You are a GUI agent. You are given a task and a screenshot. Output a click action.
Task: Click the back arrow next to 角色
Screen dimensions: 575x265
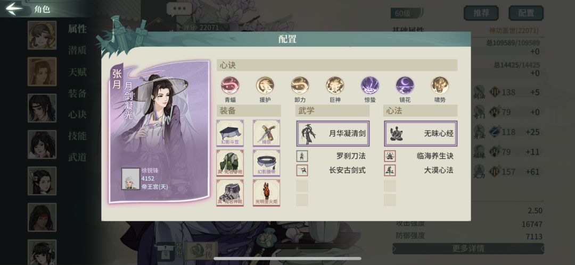click(x=15, y=9)
